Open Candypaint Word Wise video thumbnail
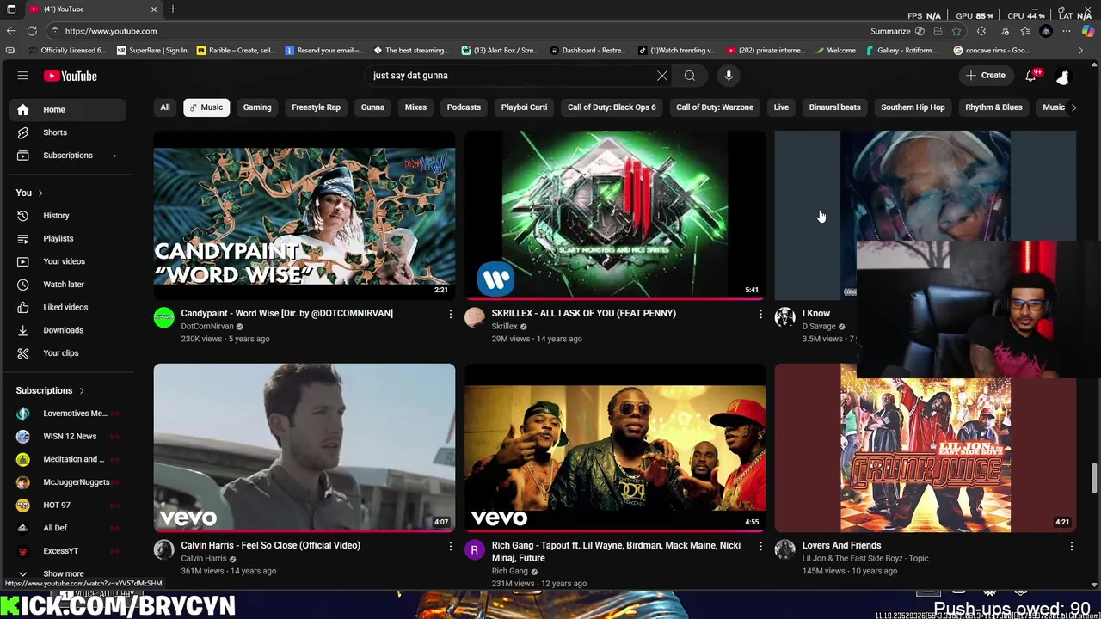 coord(304,214)
